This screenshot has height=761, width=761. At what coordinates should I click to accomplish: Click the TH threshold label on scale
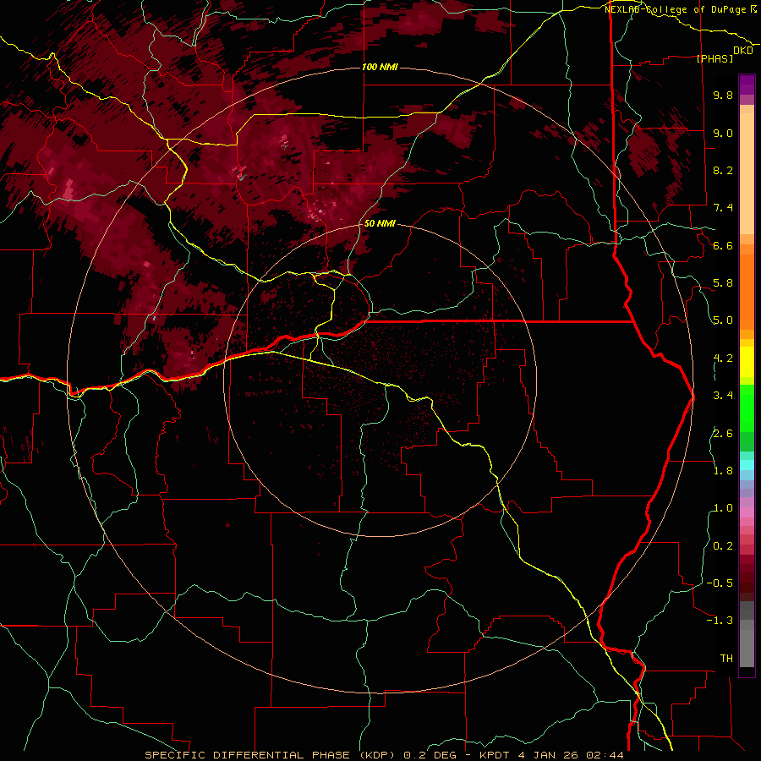pos(726,659)
